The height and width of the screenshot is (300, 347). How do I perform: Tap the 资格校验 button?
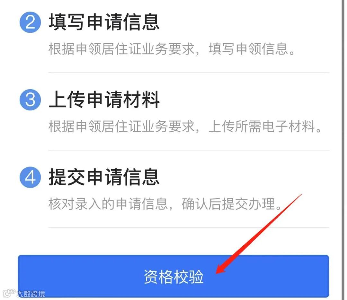pos(173,276)
